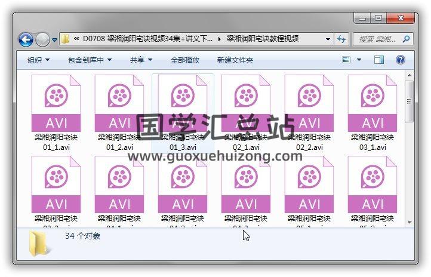Click the vertical scrollbar thumb
The height and width of the screenshot is (277, 431).
click(x=410, y=101)
